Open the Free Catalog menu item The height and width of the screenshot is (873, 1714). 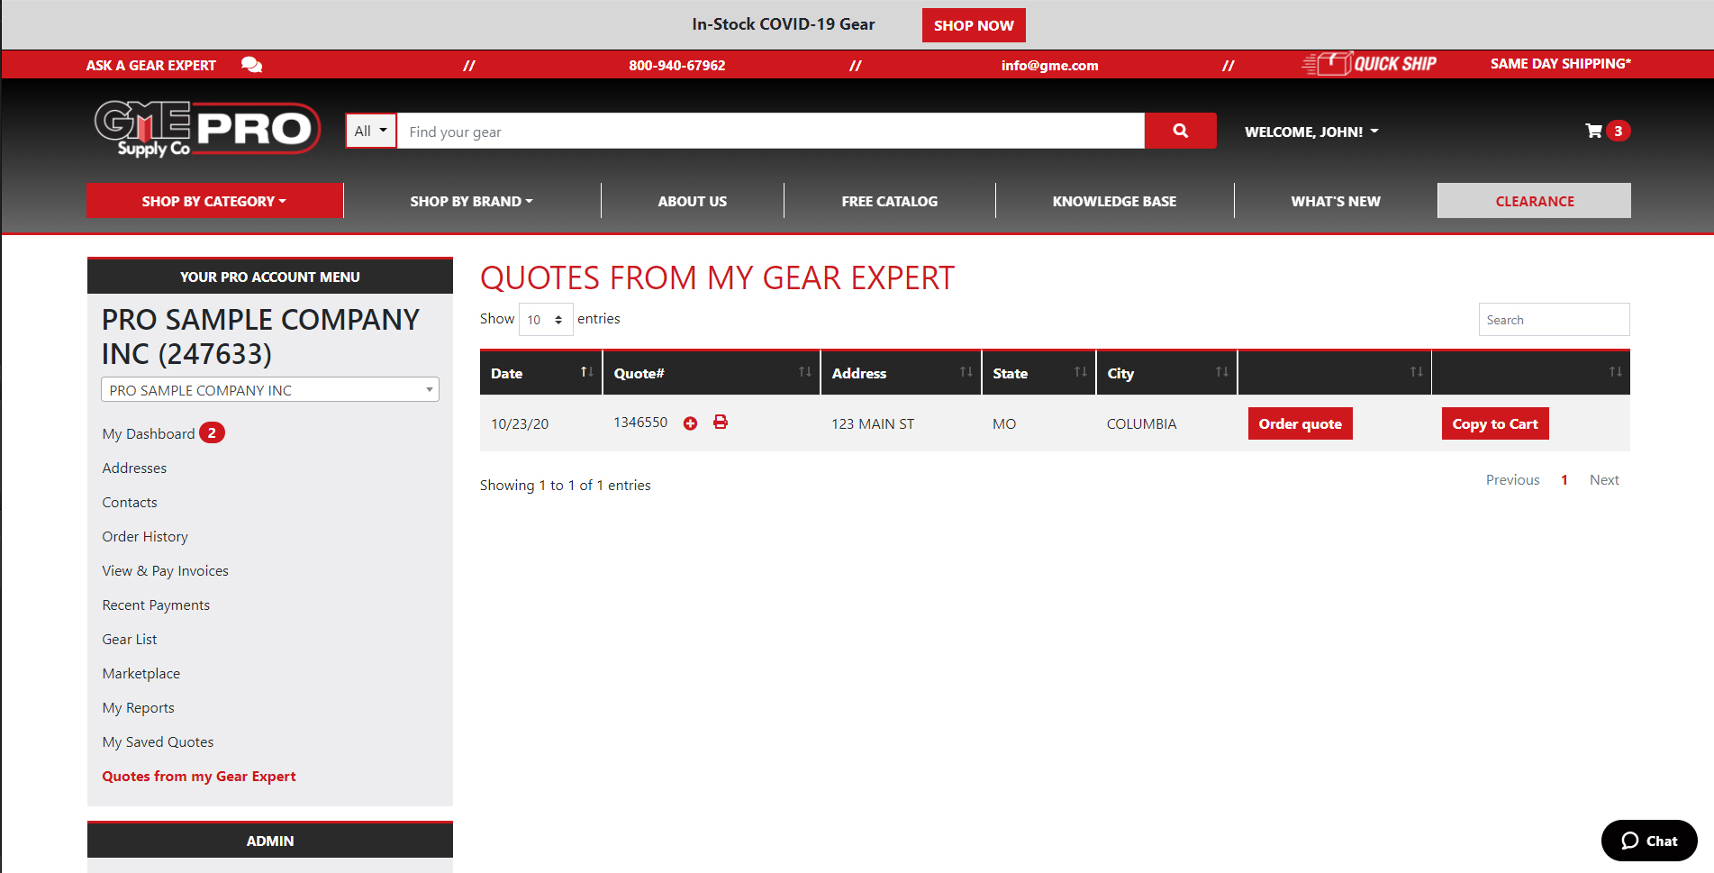pos(889,201)
